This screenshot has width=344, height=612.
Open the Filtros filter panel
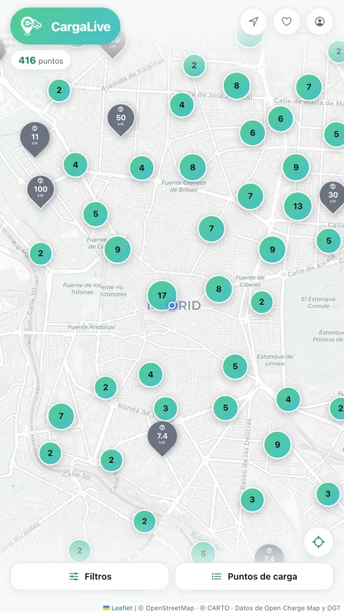[90, 576]
